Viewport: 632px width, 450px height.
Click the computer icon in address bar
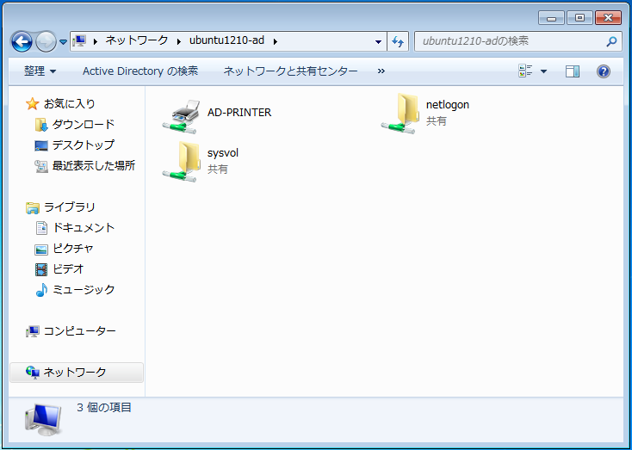(80, 40)
